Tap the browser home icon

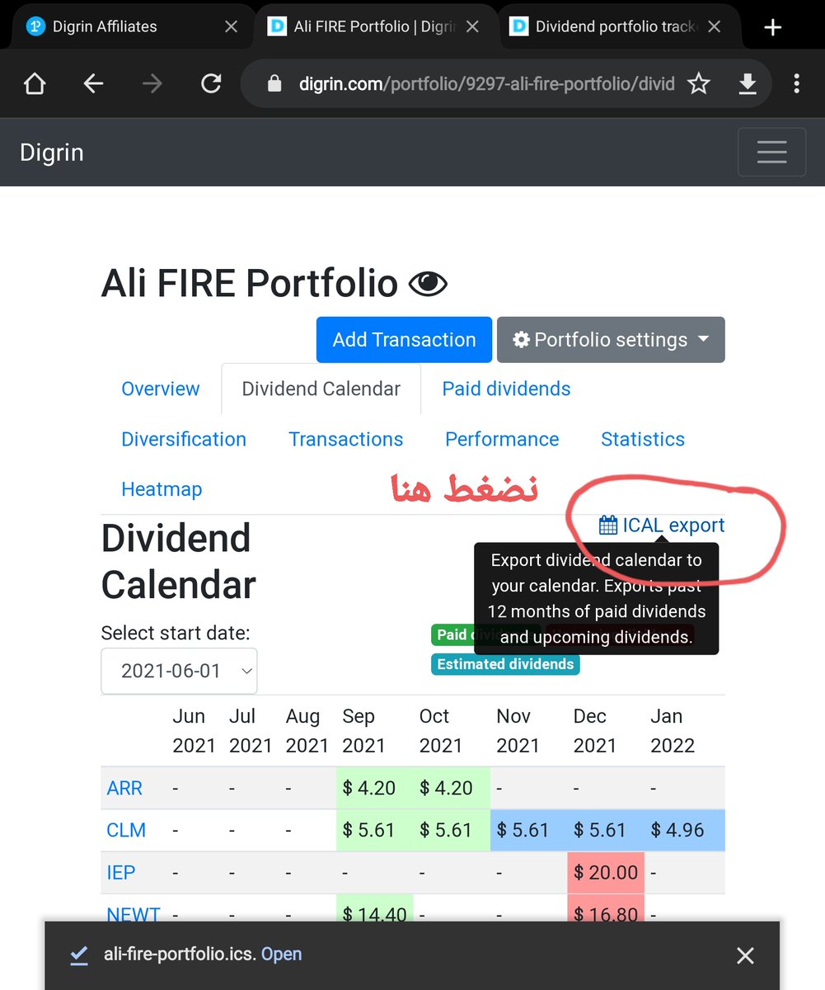pyautogui.click(x=35, y=83)
